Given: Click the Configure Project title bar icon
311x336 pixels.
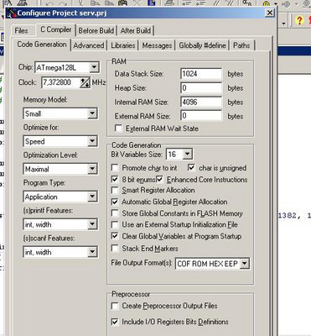Looking at the screenshot, I should coord(11,13).
